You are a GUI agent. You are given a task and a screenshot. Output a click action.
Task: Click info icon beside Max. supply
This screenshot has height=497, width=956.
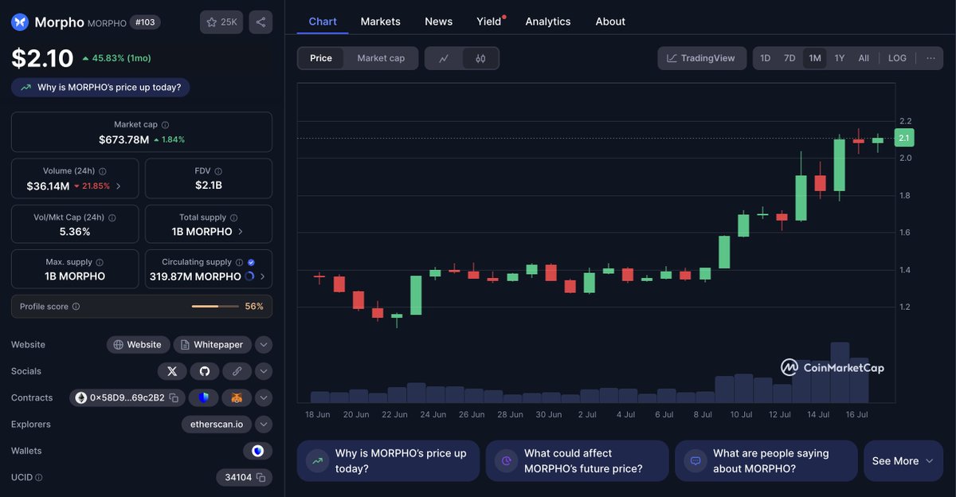pos(101,262)
